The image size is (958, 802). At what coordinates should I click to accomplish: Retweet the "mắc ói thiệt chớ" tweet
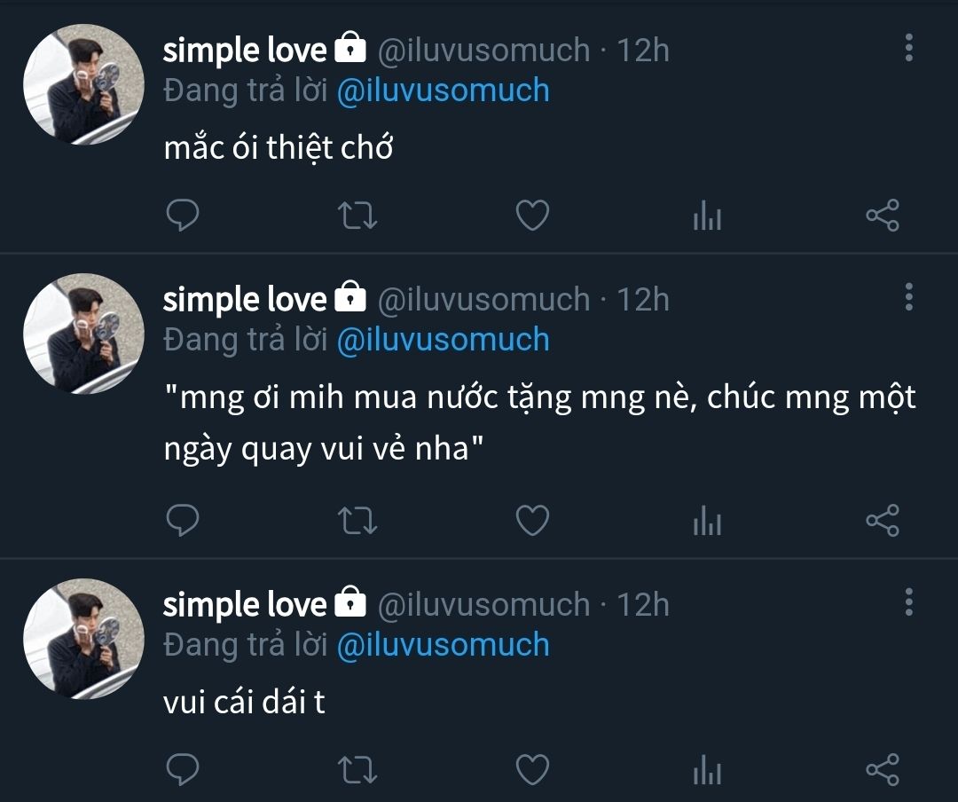(x=357, y=216)
